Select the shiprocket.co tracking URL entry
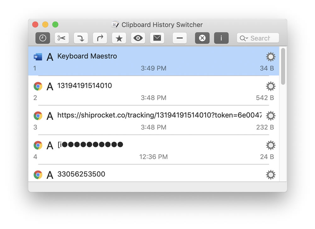The height and width of the screenshot is (229, 315). 154,120
